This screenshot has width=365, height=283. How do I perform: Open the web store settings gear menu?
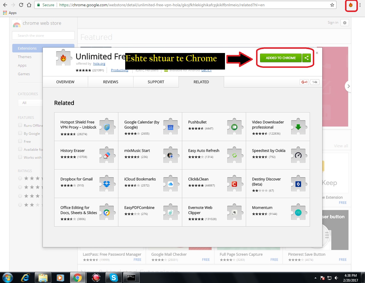pos(345,23)
